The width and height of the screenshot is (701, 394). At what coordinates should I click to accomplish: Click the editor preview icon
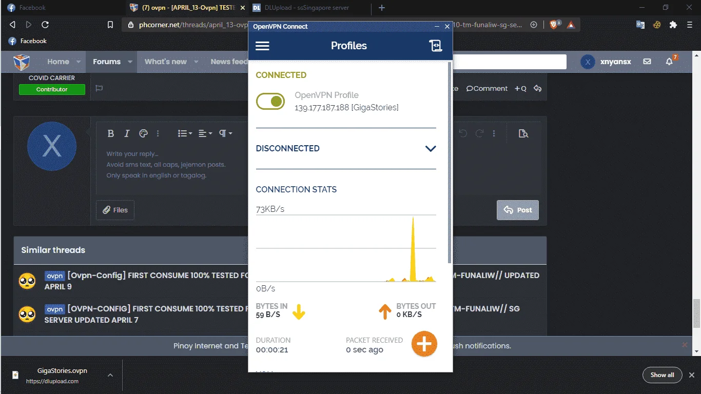(523, 133)
